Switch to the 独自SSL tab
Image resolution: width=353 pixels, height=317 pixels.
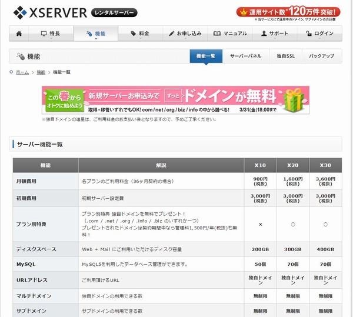click(x=286, y=56)
